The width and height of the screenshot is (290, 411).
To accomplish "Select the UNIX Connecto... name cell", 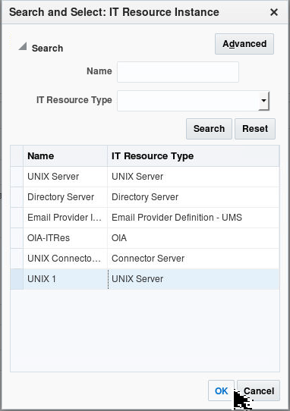I will [65, 258].
